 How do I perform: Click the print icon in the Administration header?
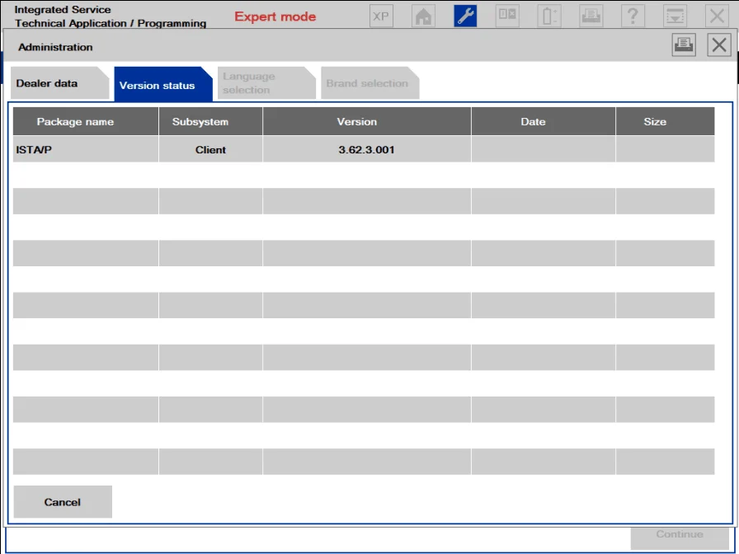[x=683, y=45]
